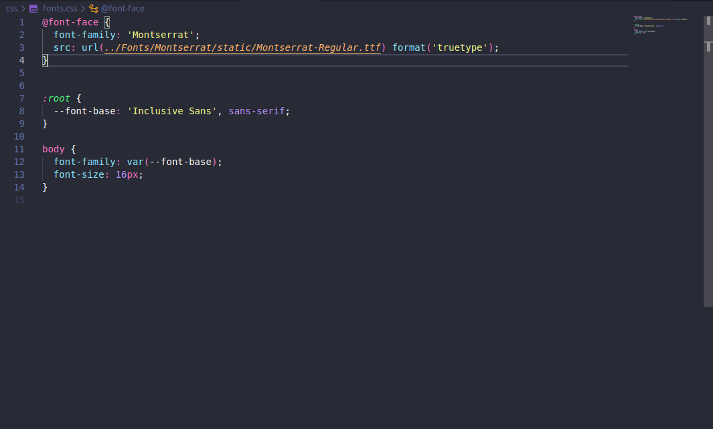The image size is (713, 429).
Task: Click the body selector on line 11
Action: click(53, 149)
